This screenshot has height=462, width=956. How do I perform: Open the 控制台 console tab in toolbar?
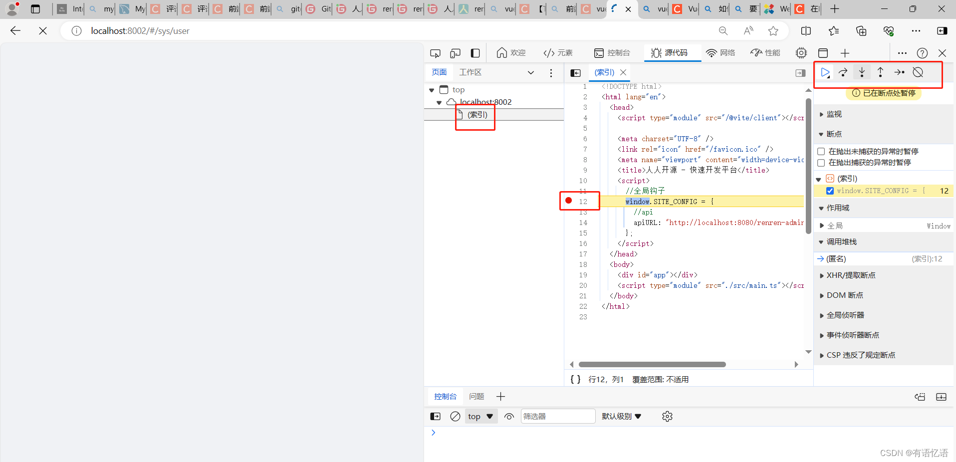612,53
